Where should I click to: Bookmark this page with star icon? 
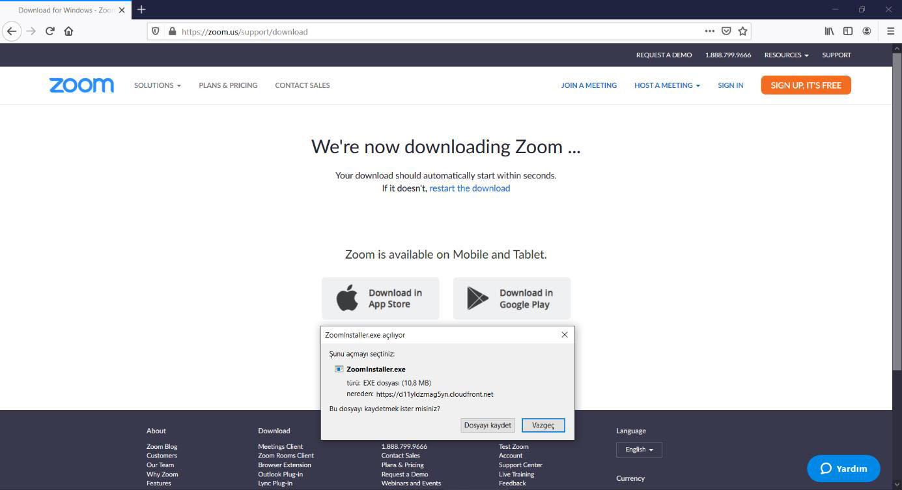pos(742,31)
